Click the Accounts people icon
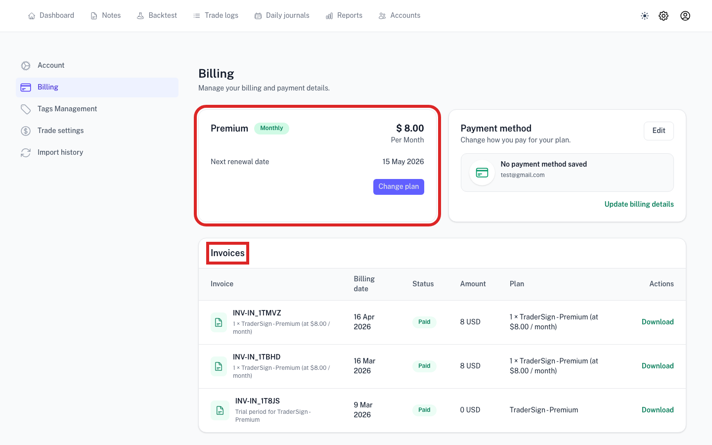This screenshot has height=445, width=712. pyautogui.click(x=382, y=15)
